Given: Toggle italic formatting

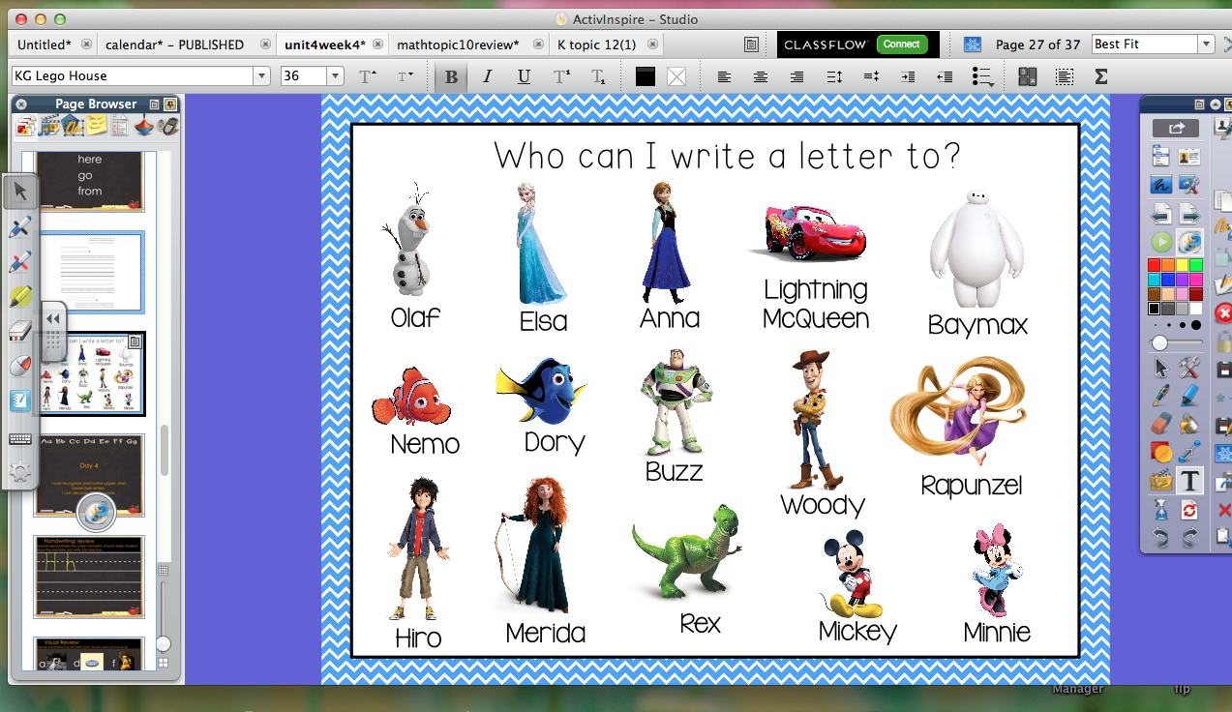Looking at the screenshot, I should 487,76.
